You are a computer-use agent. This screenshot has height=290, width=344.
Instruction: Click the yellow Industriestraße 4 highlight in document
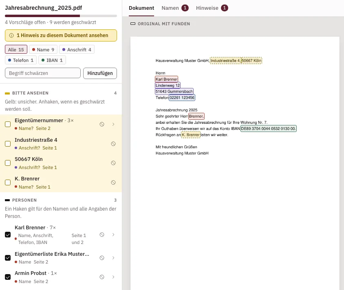point(225,61)
